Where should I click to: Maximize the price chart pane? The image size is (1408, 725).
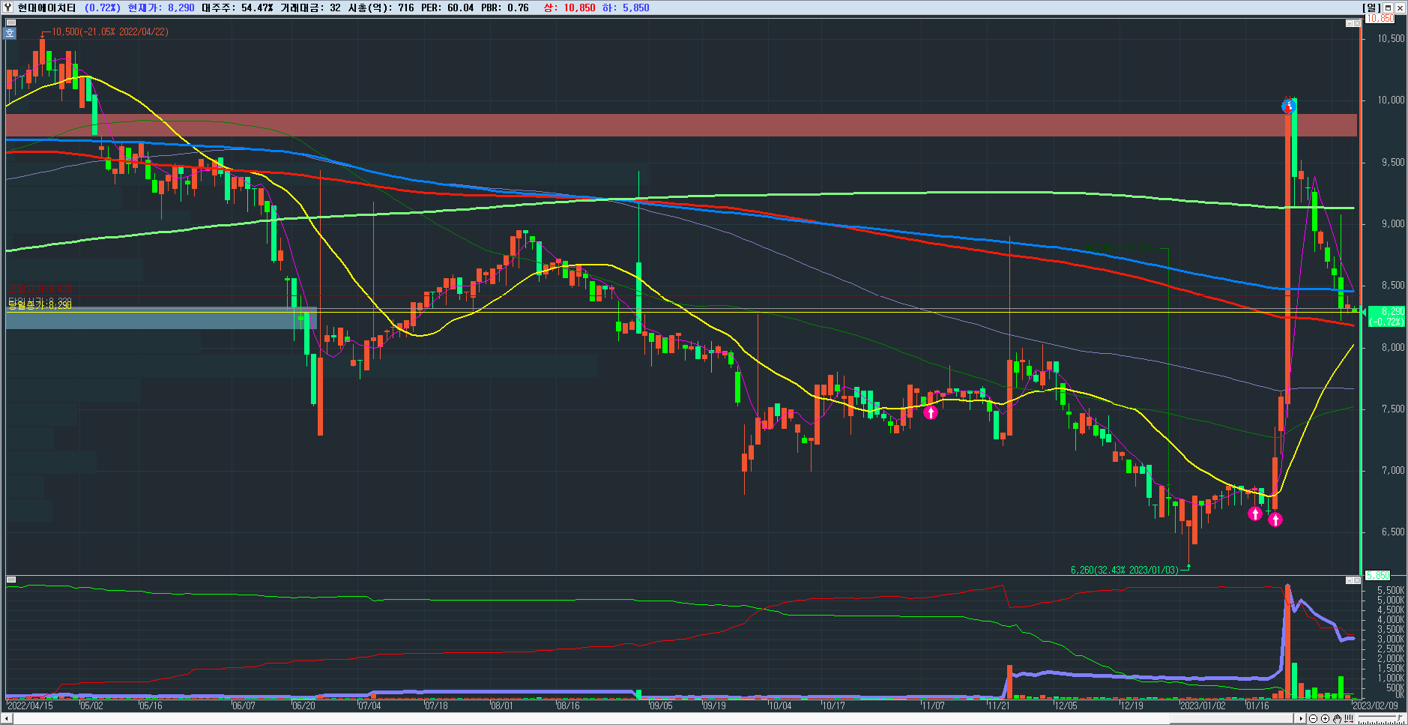pyautogui.click(x=1350, y=23)
